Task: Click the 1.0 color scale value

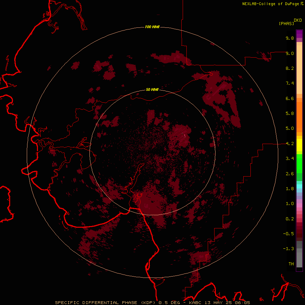Action: [290, 204]
